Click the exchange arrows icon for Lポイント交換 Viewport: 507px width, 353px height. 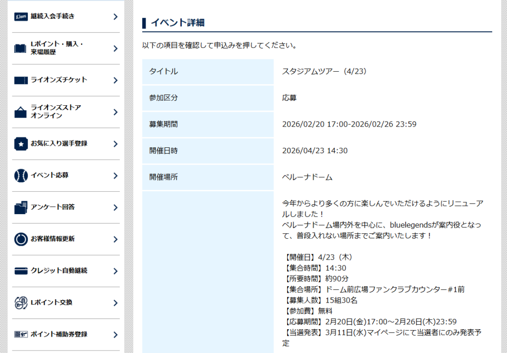click(x=21, y=303)
